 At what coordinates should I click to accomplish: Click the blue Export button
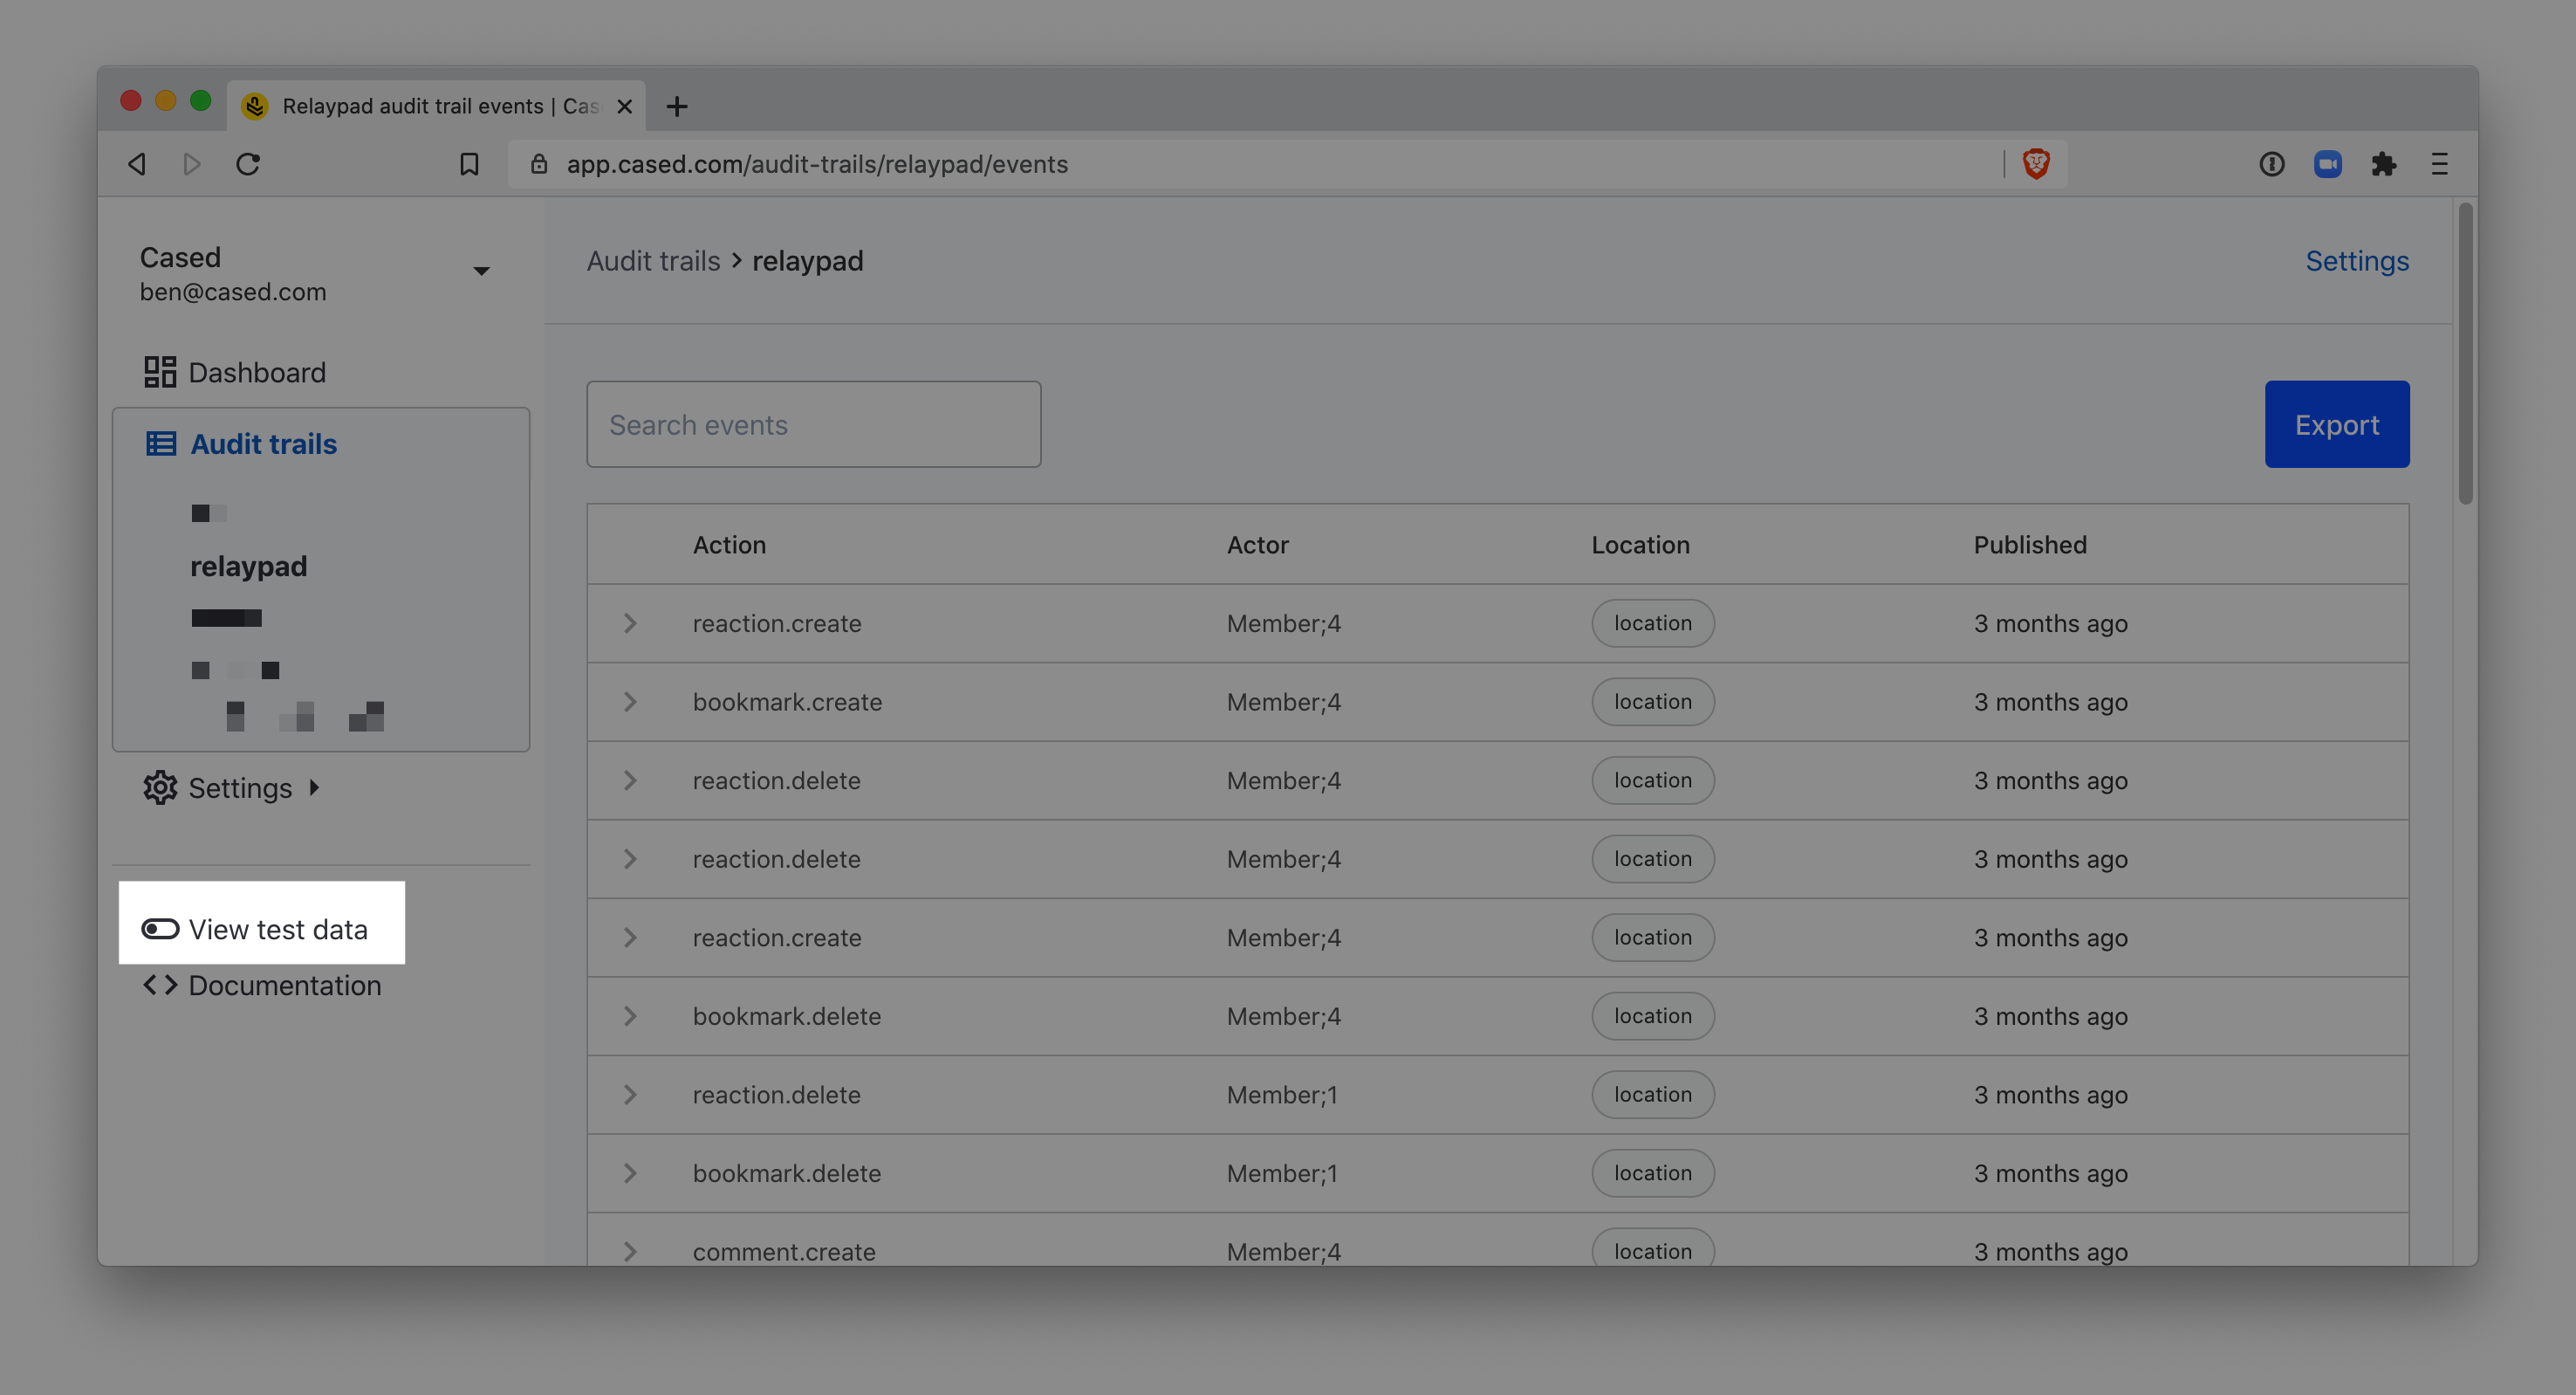pos(2336,424)
